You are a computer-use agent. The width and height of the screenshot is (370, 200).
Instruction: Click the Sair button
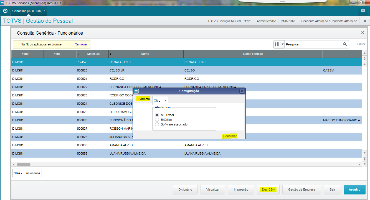pos(332,189)
